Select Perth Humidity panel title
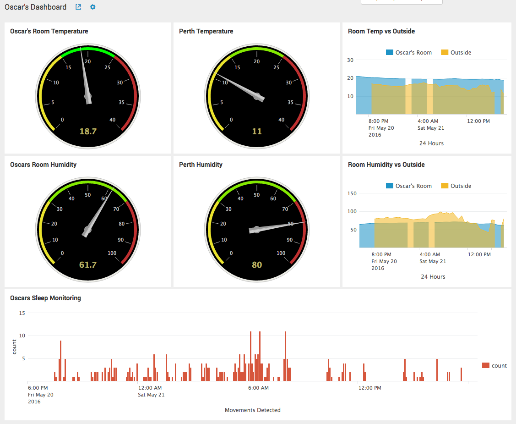The image size is (516, 424). pos(201,165)
